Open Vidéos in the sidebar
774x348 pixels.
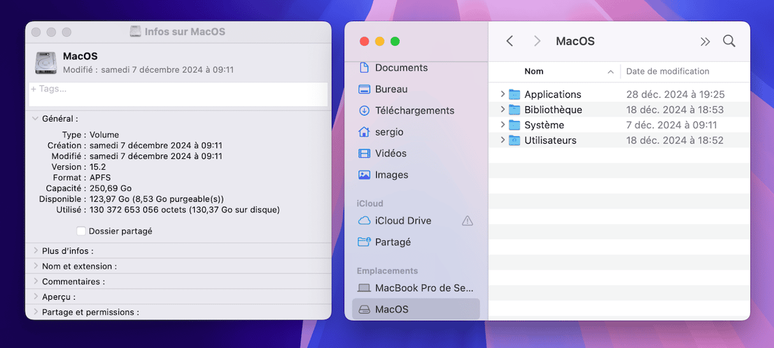[x=391, y=153]
